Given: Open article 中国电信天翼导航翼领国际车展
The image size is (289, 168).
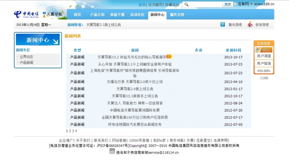Looking at the screenshot, I should (135, 110).
